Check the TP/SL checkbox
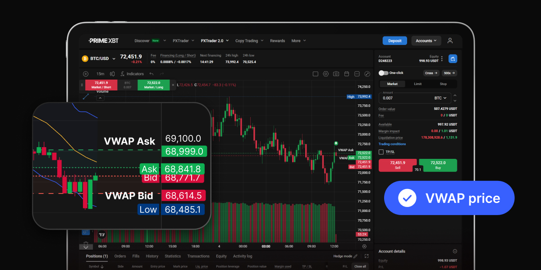 point(381,152)
